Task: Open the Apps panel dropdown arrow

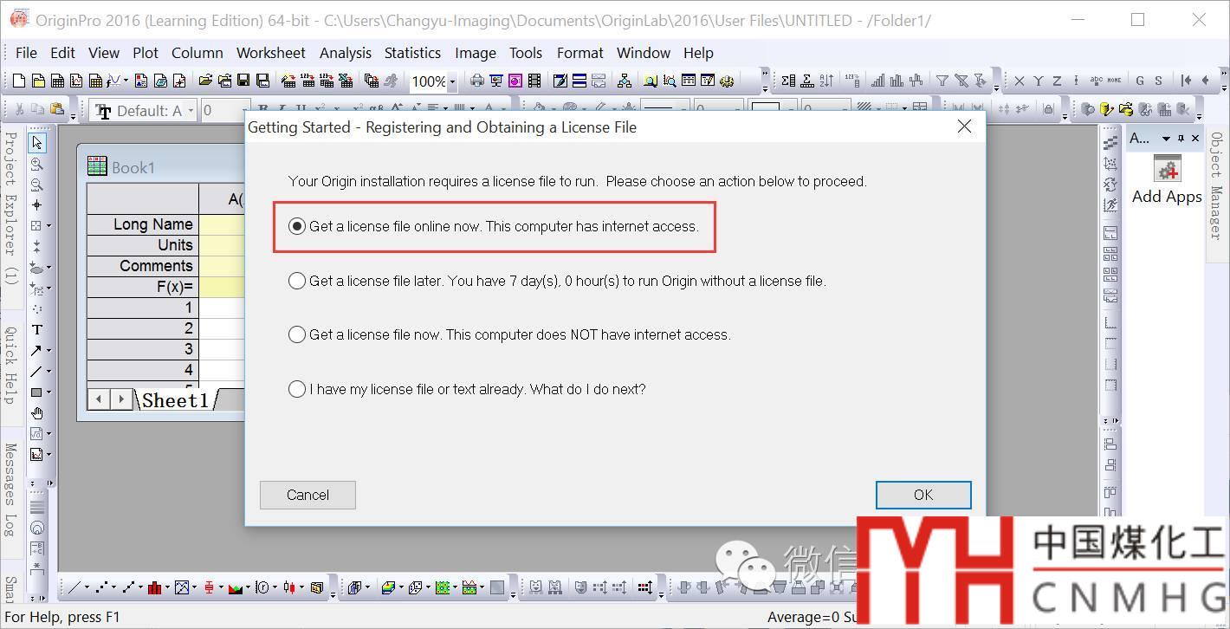Action: (x=1166, y=139)
